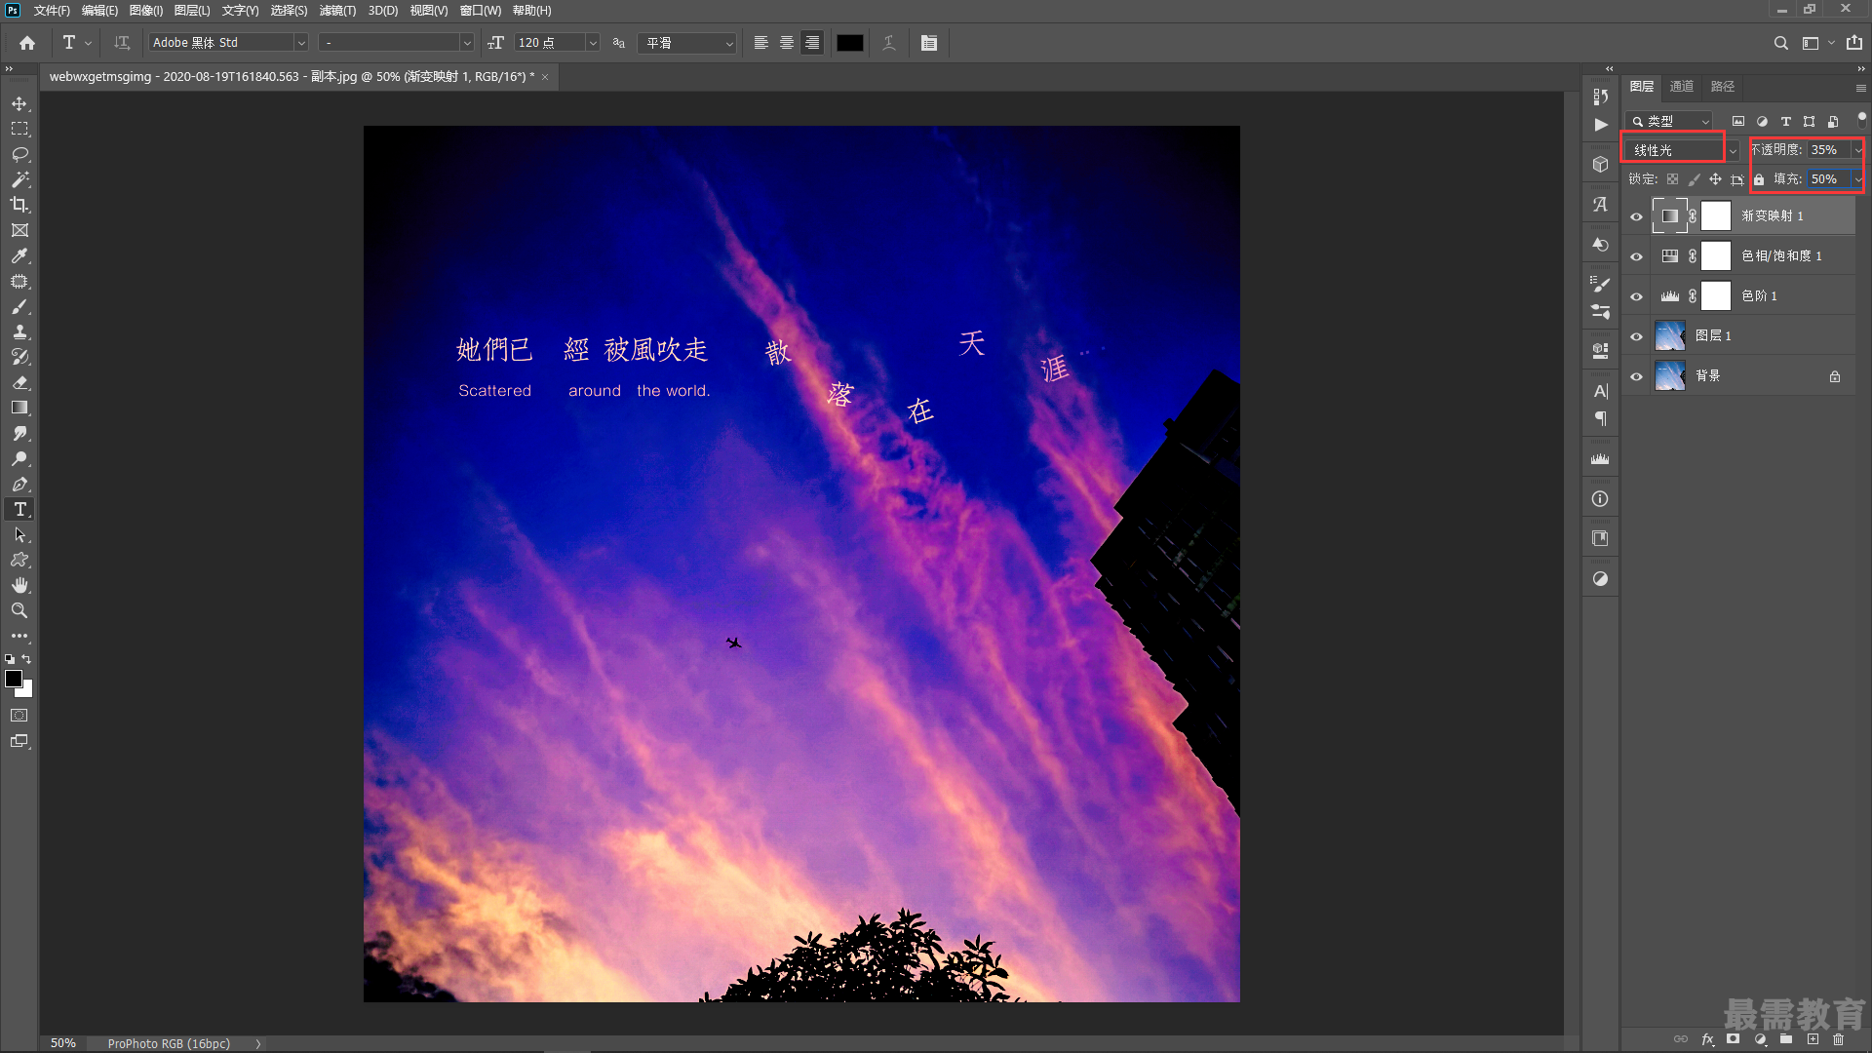This screenshot has height=1053, width=1872.
Task: Select the Zoom tool
Action: [19, 610]
